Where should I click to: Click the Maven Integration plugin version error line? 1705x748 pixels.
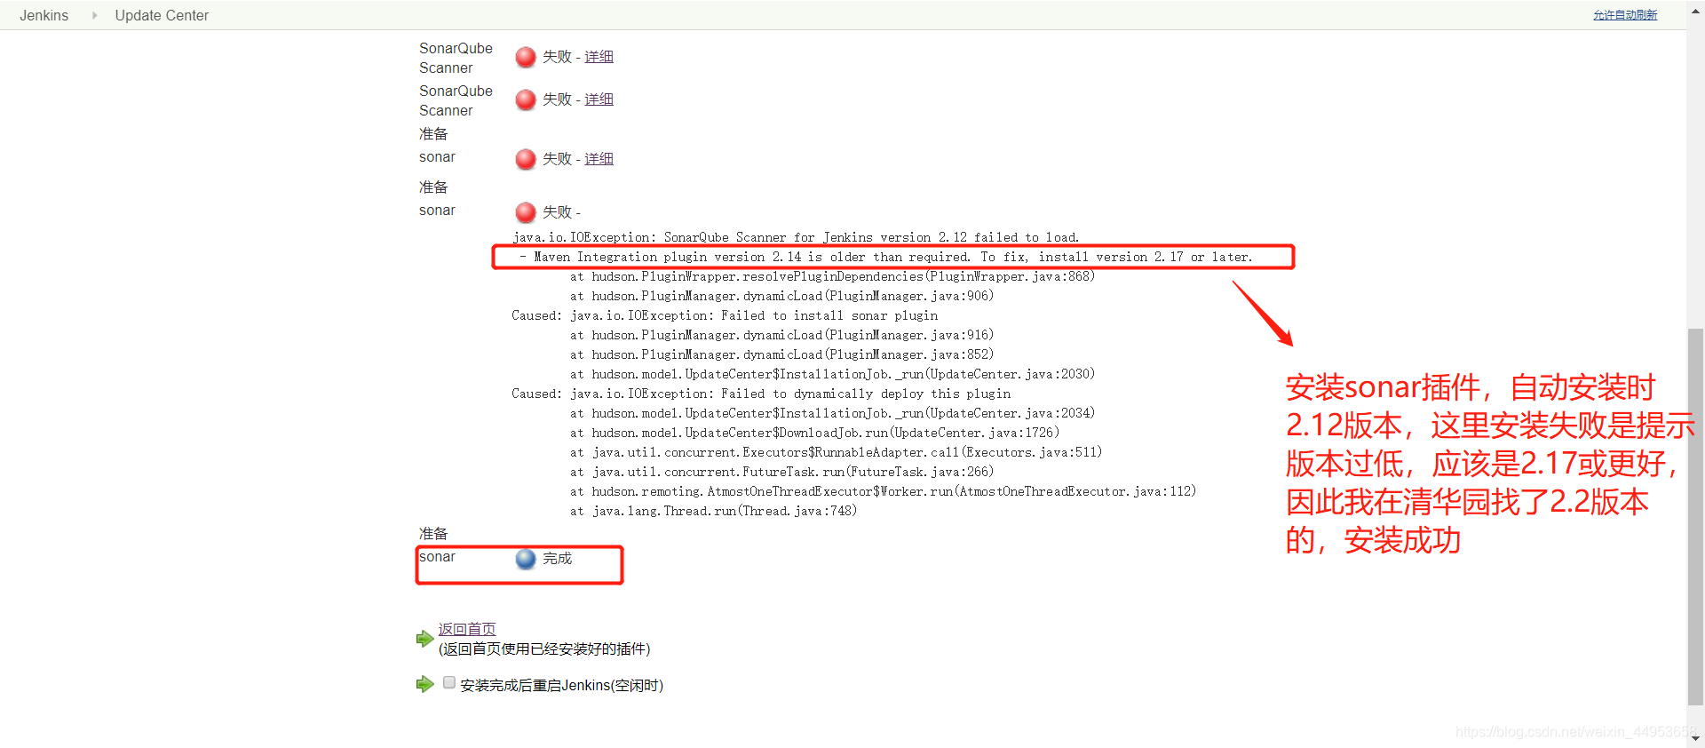(885, 257)
